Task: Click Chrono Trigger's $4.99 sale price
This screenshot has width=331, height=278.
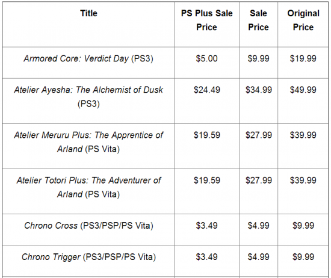Action: (259, 257)
